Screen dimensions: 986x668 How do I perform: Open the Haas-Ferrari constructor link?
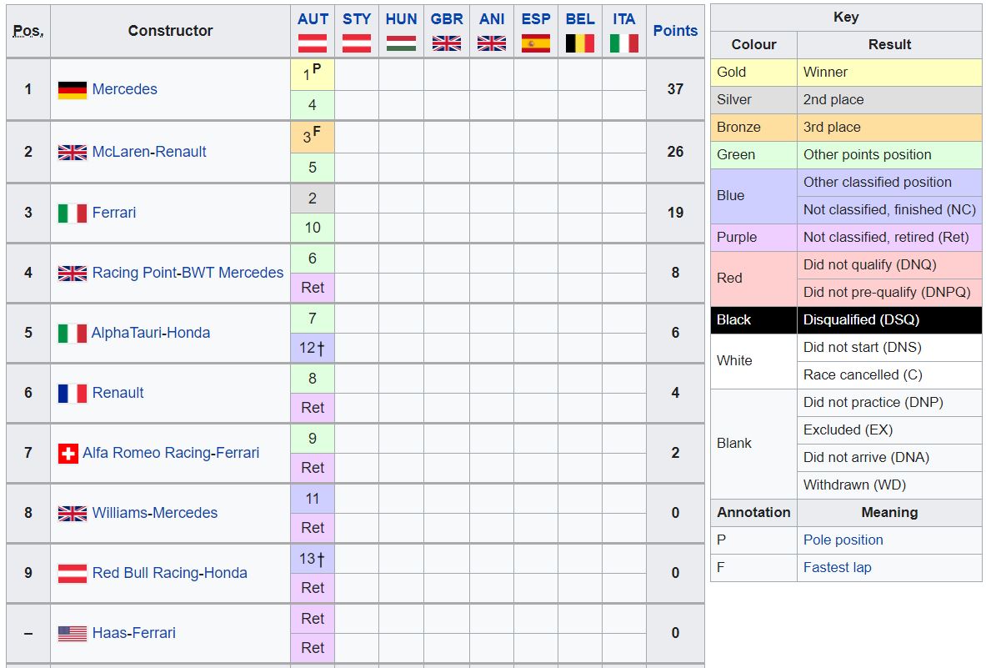[134, 633]
